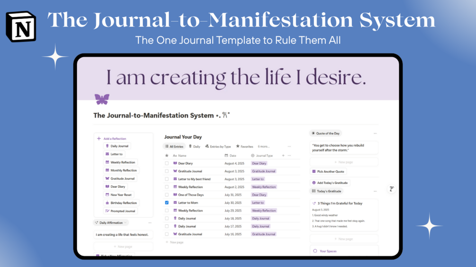The width and height of the screenshot is (476, 267).
Task: Click the July 31, 2025 date cell
Action: point(233,195)
